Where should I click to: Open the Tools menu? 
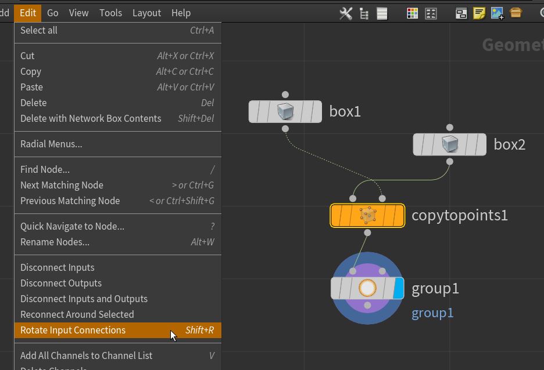pyautogui.click(x=110, y=13)
